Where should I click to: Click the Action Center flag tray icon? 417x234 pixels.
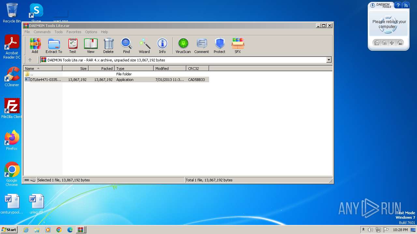pos(386,230)
